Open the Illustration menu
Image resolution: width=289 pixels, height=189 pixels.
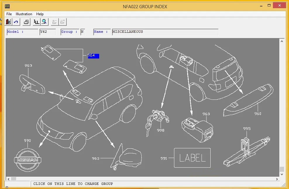point(24,14)
